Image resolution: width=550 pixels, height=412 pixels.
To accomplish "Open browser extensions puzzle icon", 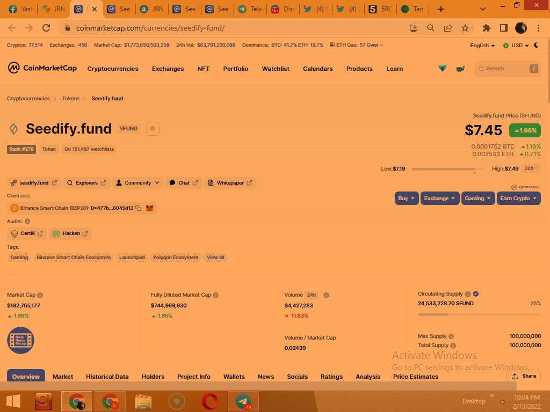I will 486,28.
